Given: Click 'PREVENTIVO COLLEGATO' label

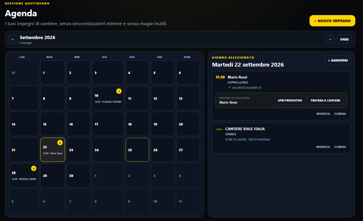Looking at the screenshot, I should point(235,98).
